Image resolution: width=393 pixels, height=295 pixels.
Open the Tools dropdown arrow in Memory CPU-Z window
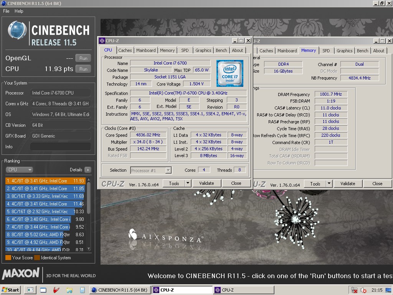[x=329, y=184]
